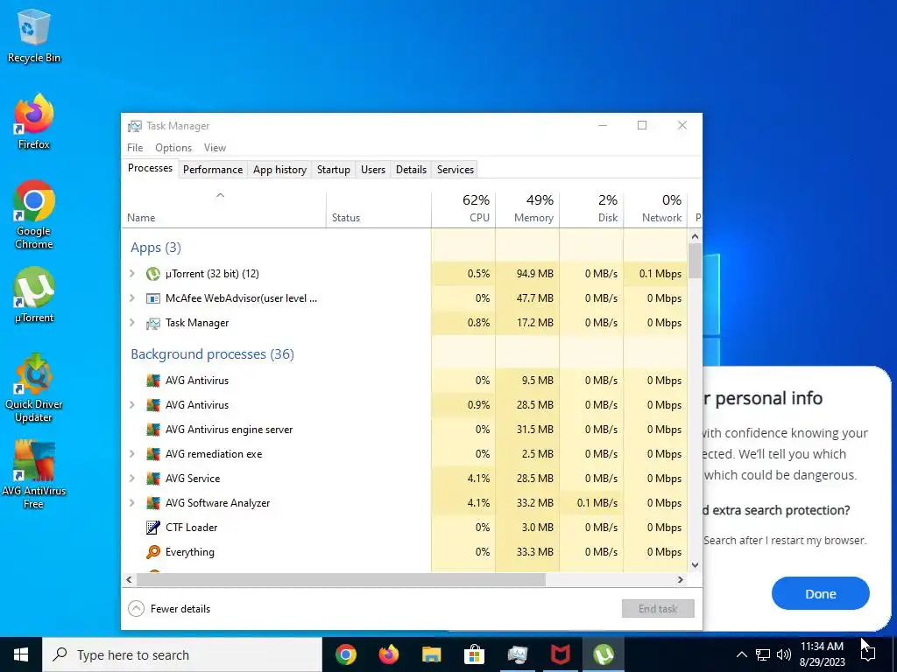This screenshot has width=897, height=672.
Task: Sort processes by CPU column
Action: 463,209
